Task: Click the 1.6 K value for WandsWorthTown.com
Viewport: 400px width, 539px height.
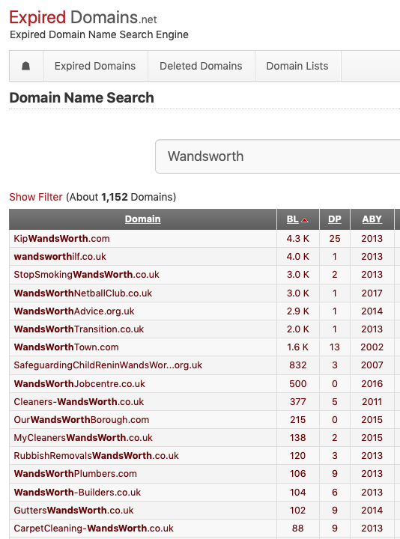Action: (x=298, y=347)
